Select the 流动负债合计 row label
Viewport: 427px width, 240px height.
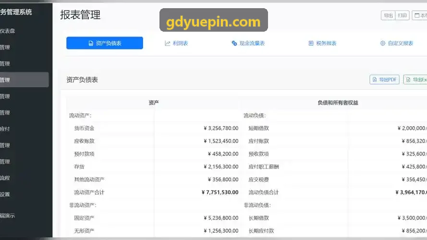264,192
